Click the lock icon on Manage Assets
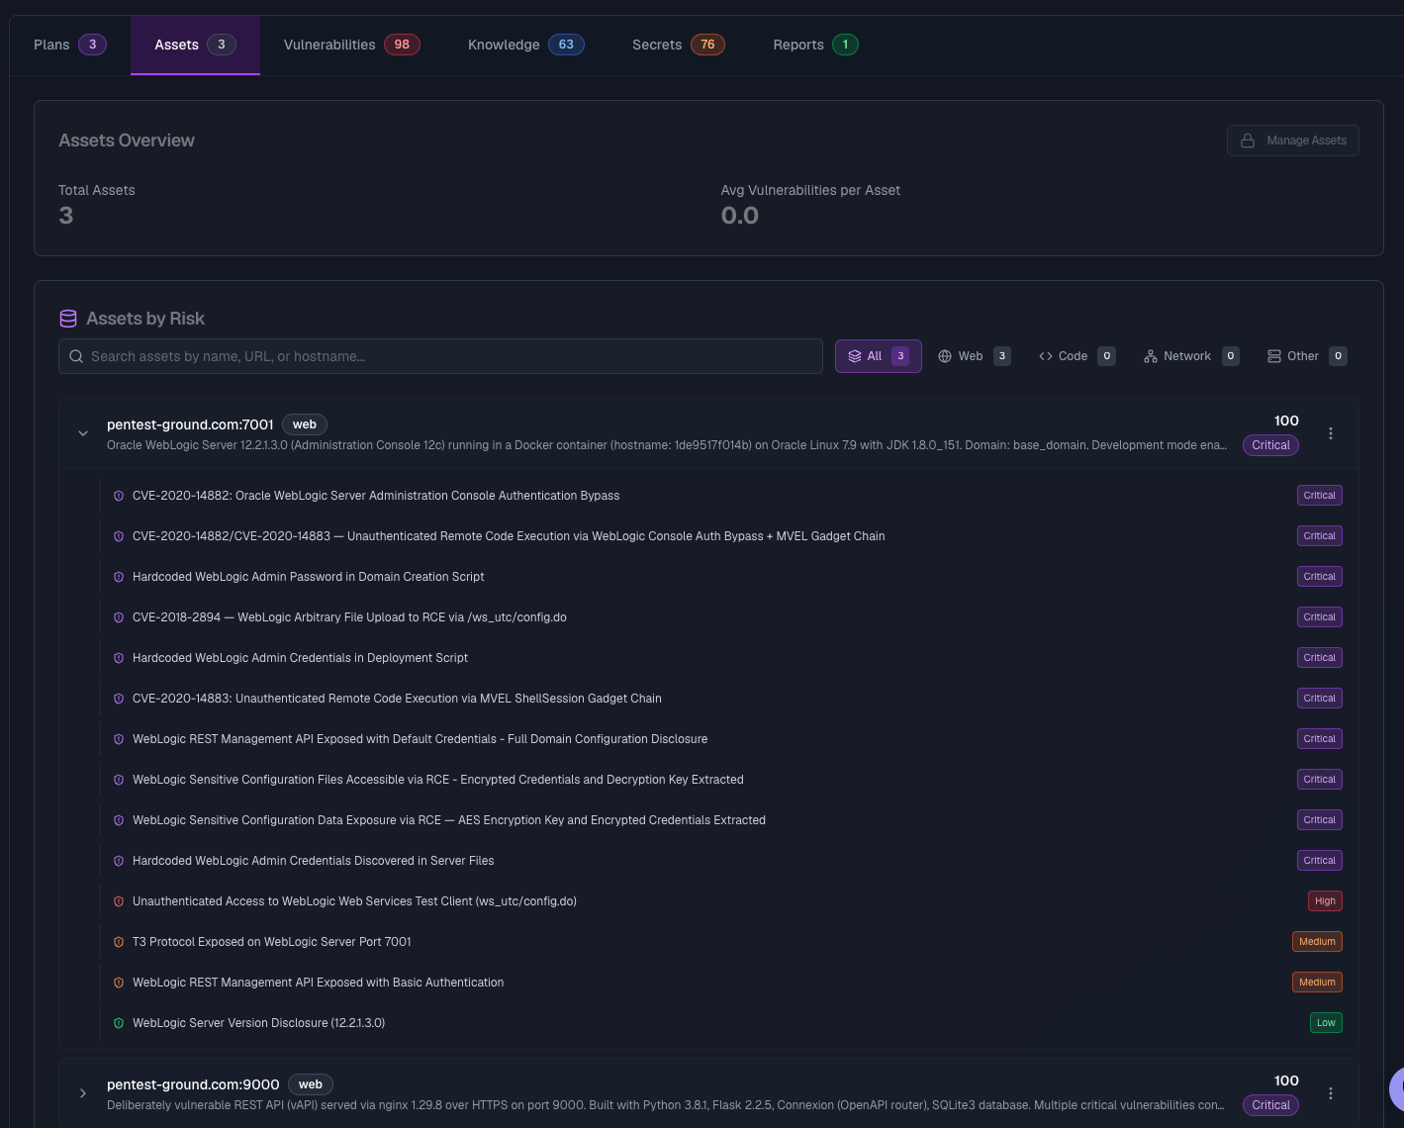 [1248, 141]
